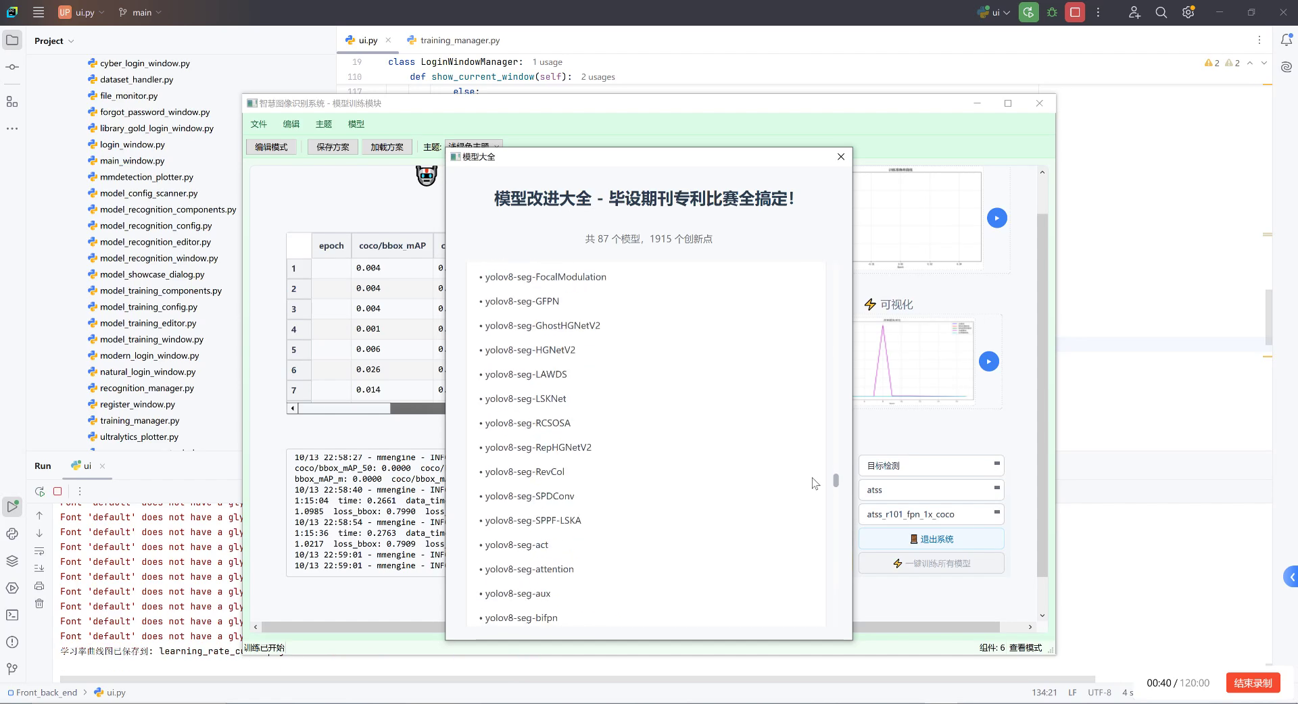
Task: Click the 一键训练所有模型 button
Action: 931,563
